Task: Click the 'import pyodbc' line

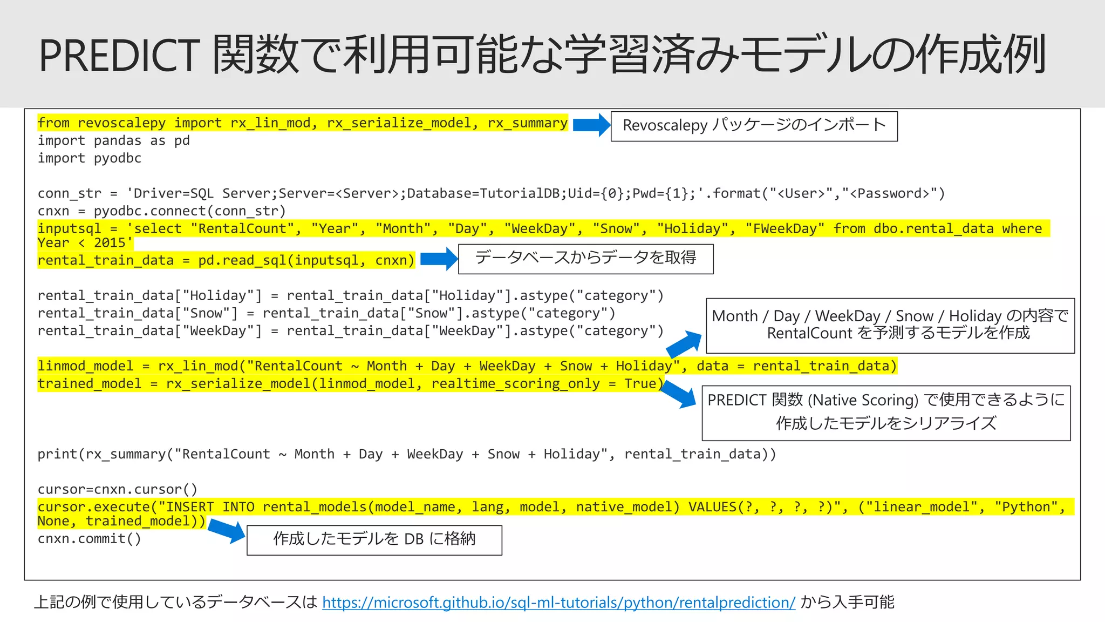Action: coord(90,158)
